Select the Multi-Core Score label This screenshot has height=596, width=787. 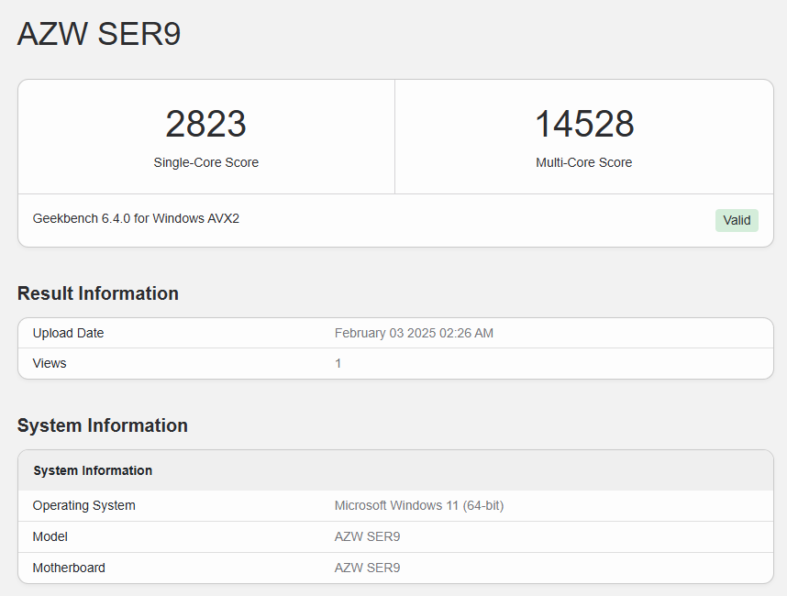(583, 162)
